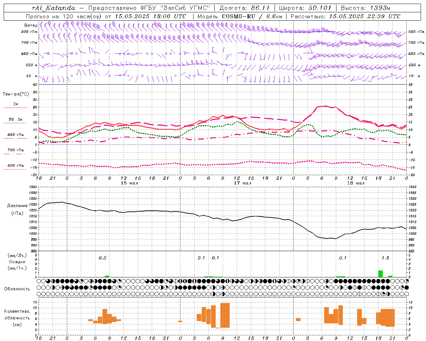Click the 'Долгота: 86.11' longitude value

pyautogui.click(x=245, y=8)
